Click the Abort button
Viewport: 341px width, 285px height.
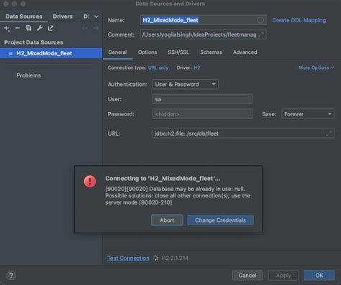click(167, 220)
